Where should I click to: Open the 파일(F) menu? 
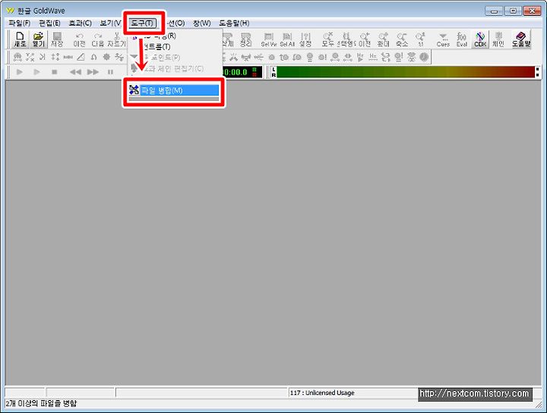(20, 23)
